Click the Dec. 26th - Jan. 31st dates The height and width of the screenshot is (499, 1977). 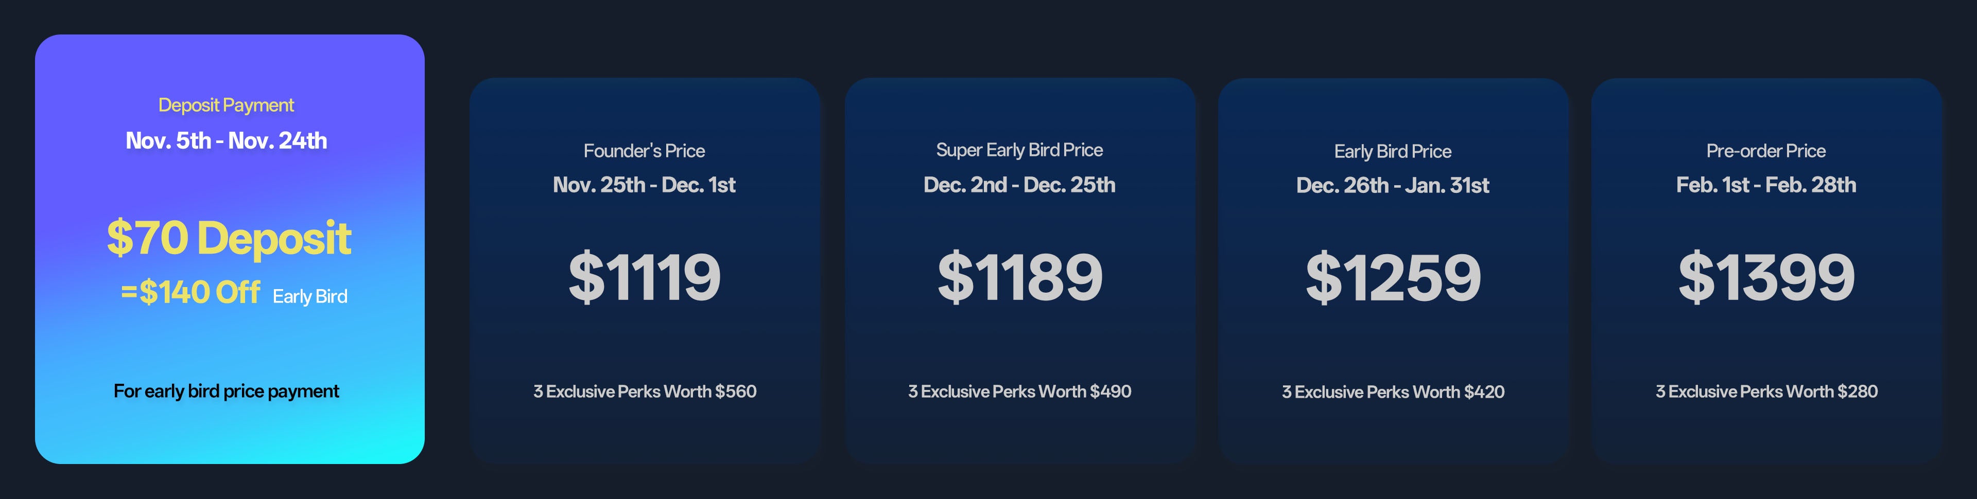tap(1392, 186)
